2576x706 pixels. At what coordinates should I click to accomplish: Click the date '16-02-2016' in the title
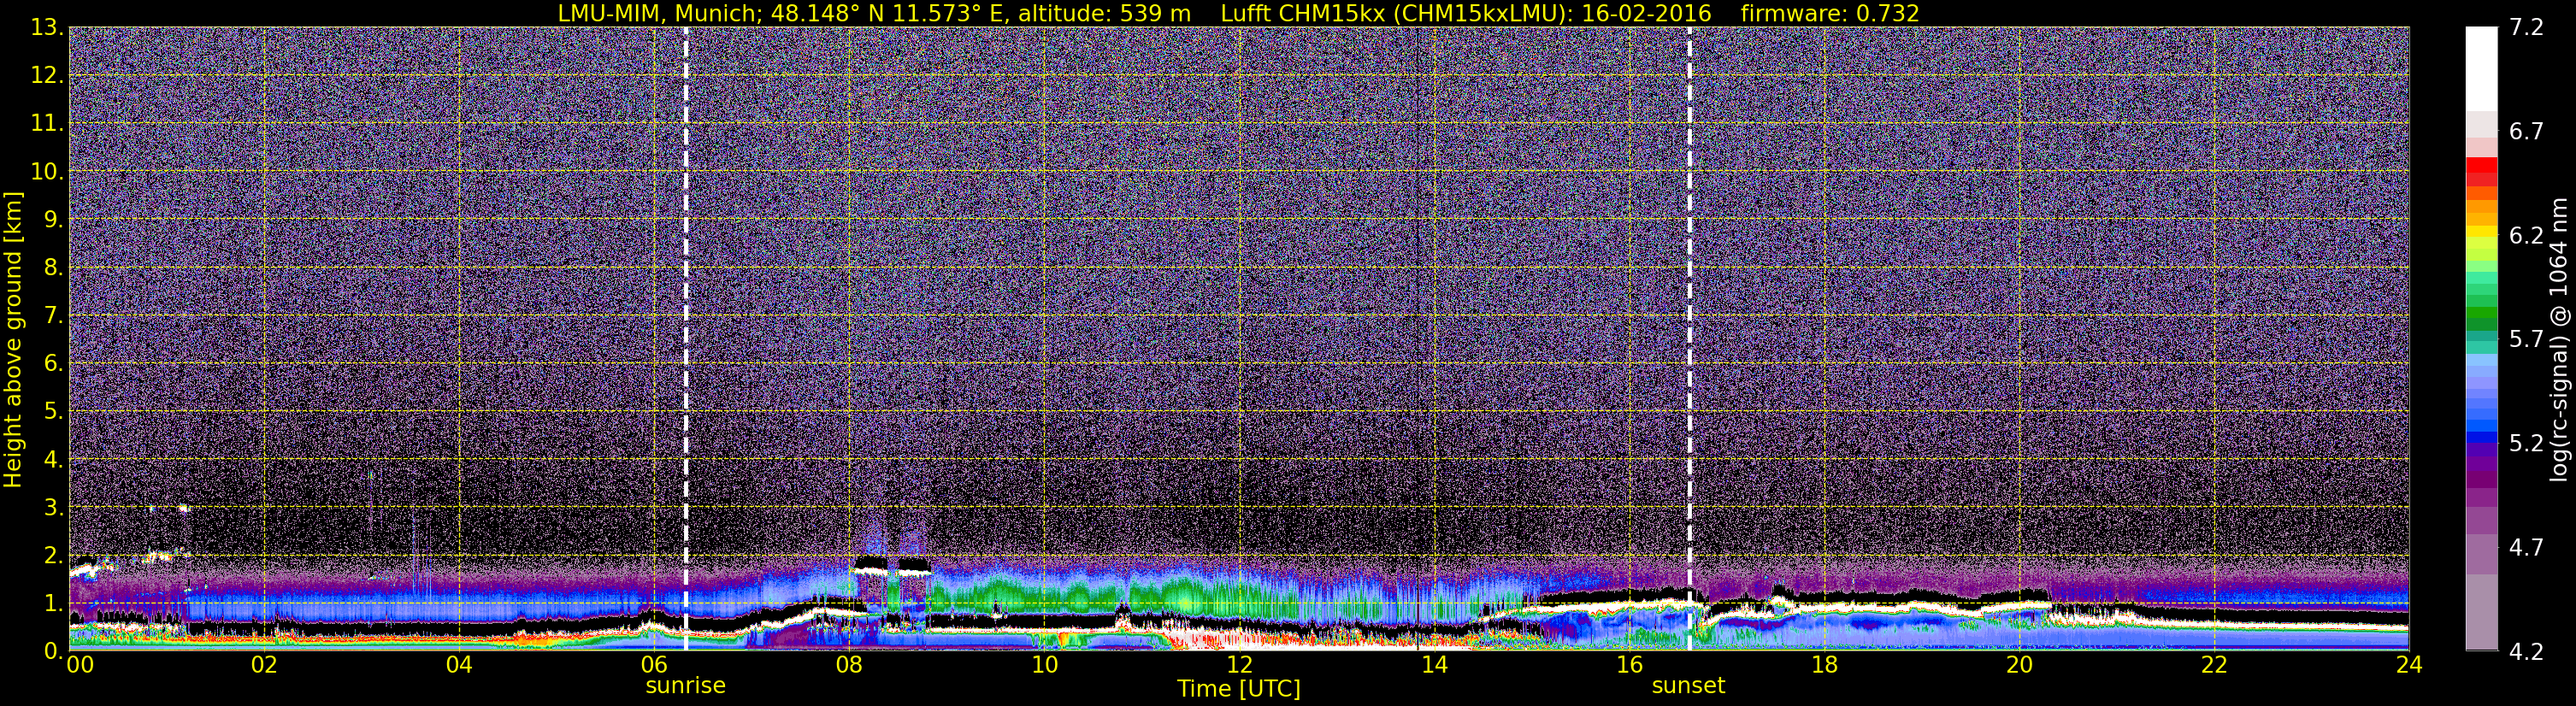point(1646,13)
